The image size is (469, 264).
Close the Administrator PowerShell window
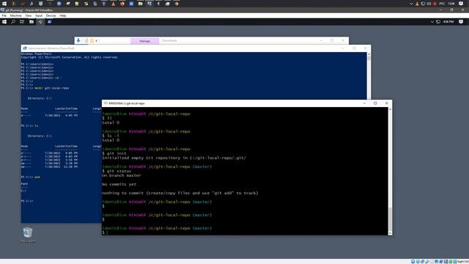365,48
